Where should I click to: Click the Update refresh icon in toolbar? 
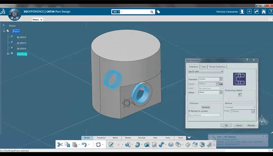point(98,144)
